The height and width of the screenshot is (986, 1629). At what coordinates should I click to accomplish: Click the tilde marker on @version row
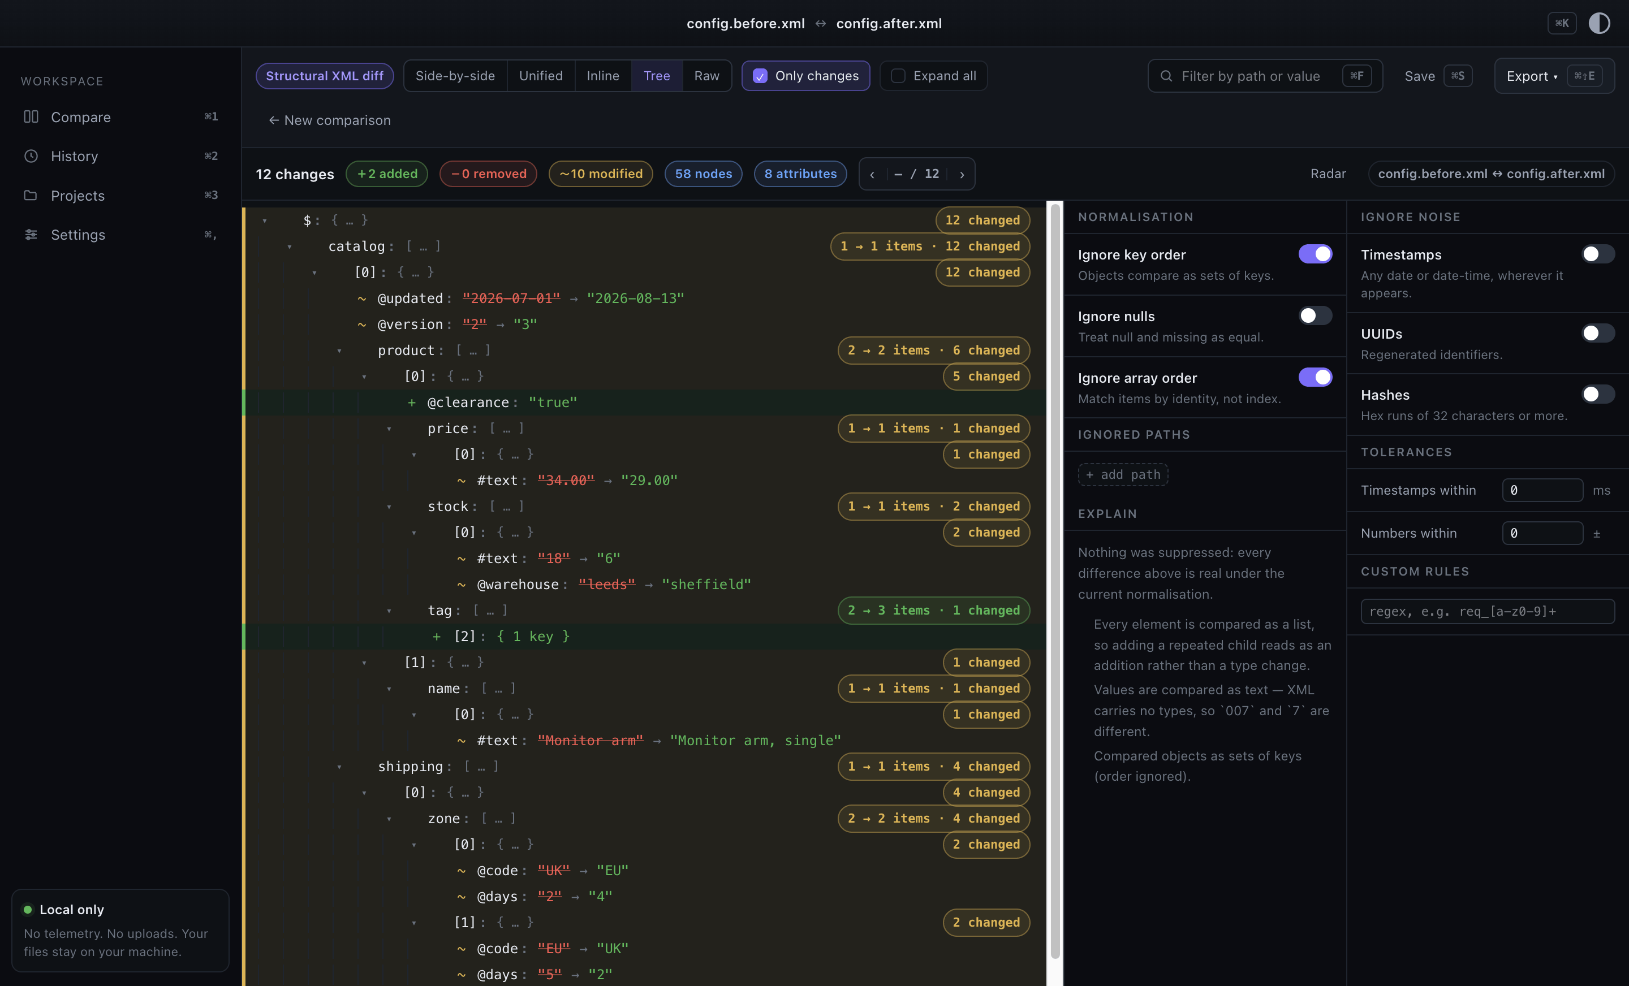click(x=361, y=325)
